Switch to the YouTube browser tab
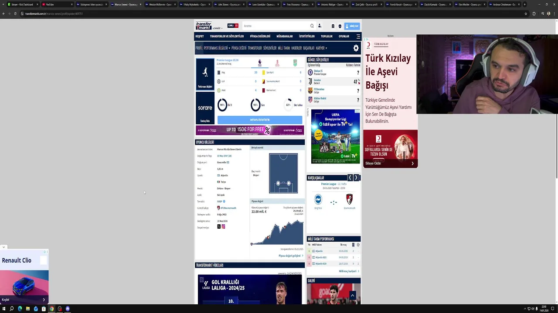Image resolution: width=558 pixels, height=313 pixels. (57, 4)
